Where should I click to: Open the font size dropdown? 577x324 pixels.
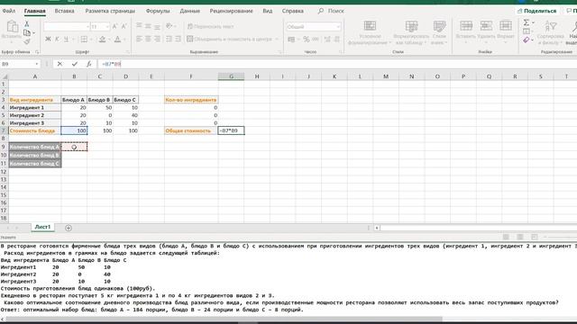pyautogui.click(x=107, y=26)
